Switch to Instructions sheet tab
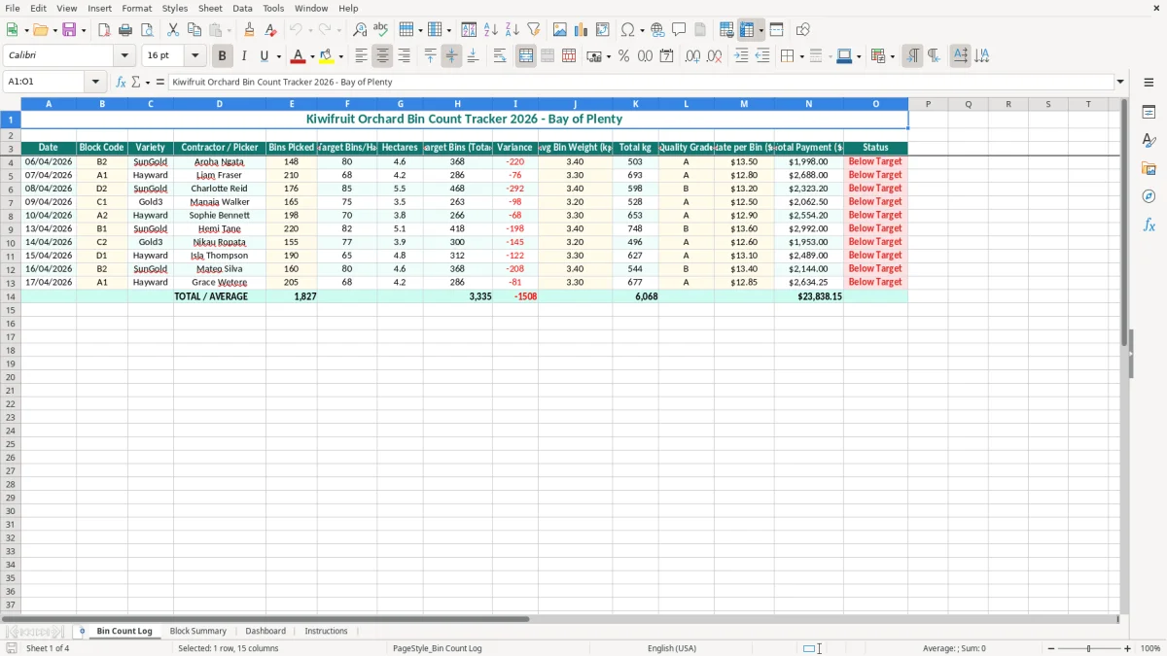 pyautogui.click(x=326, y=632)
